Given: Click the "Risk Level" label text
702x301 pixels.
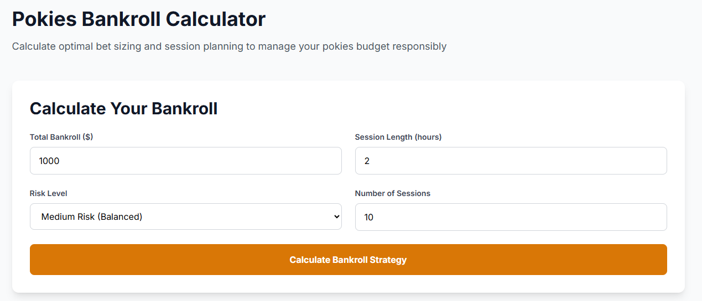Looking at the screenshot, I should [49, 193].
